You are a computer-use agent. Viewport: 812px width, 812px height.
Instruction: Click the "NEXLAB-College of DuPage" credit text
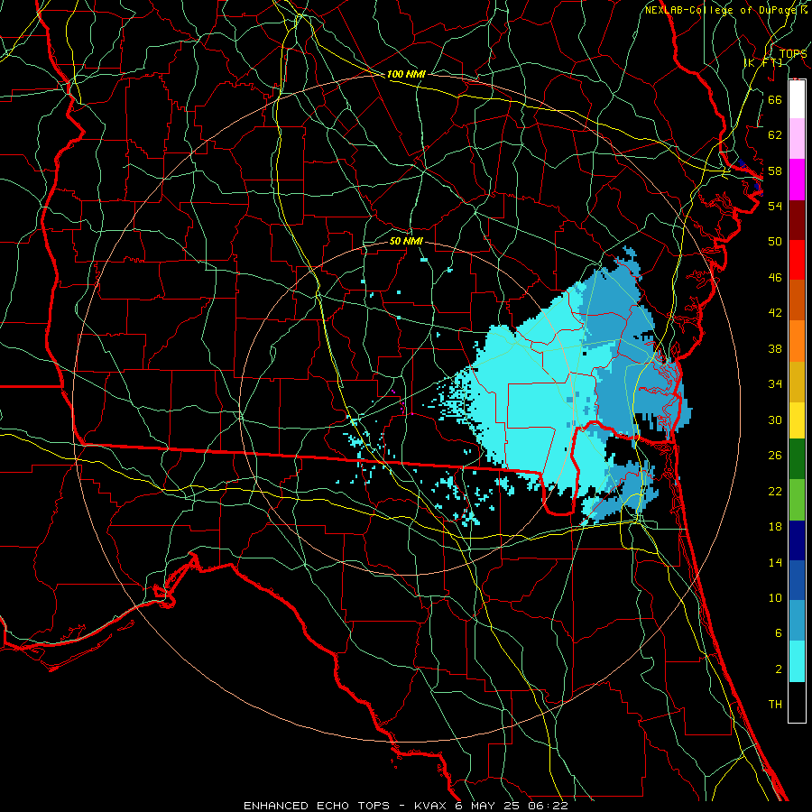click(x=722, y=10)
